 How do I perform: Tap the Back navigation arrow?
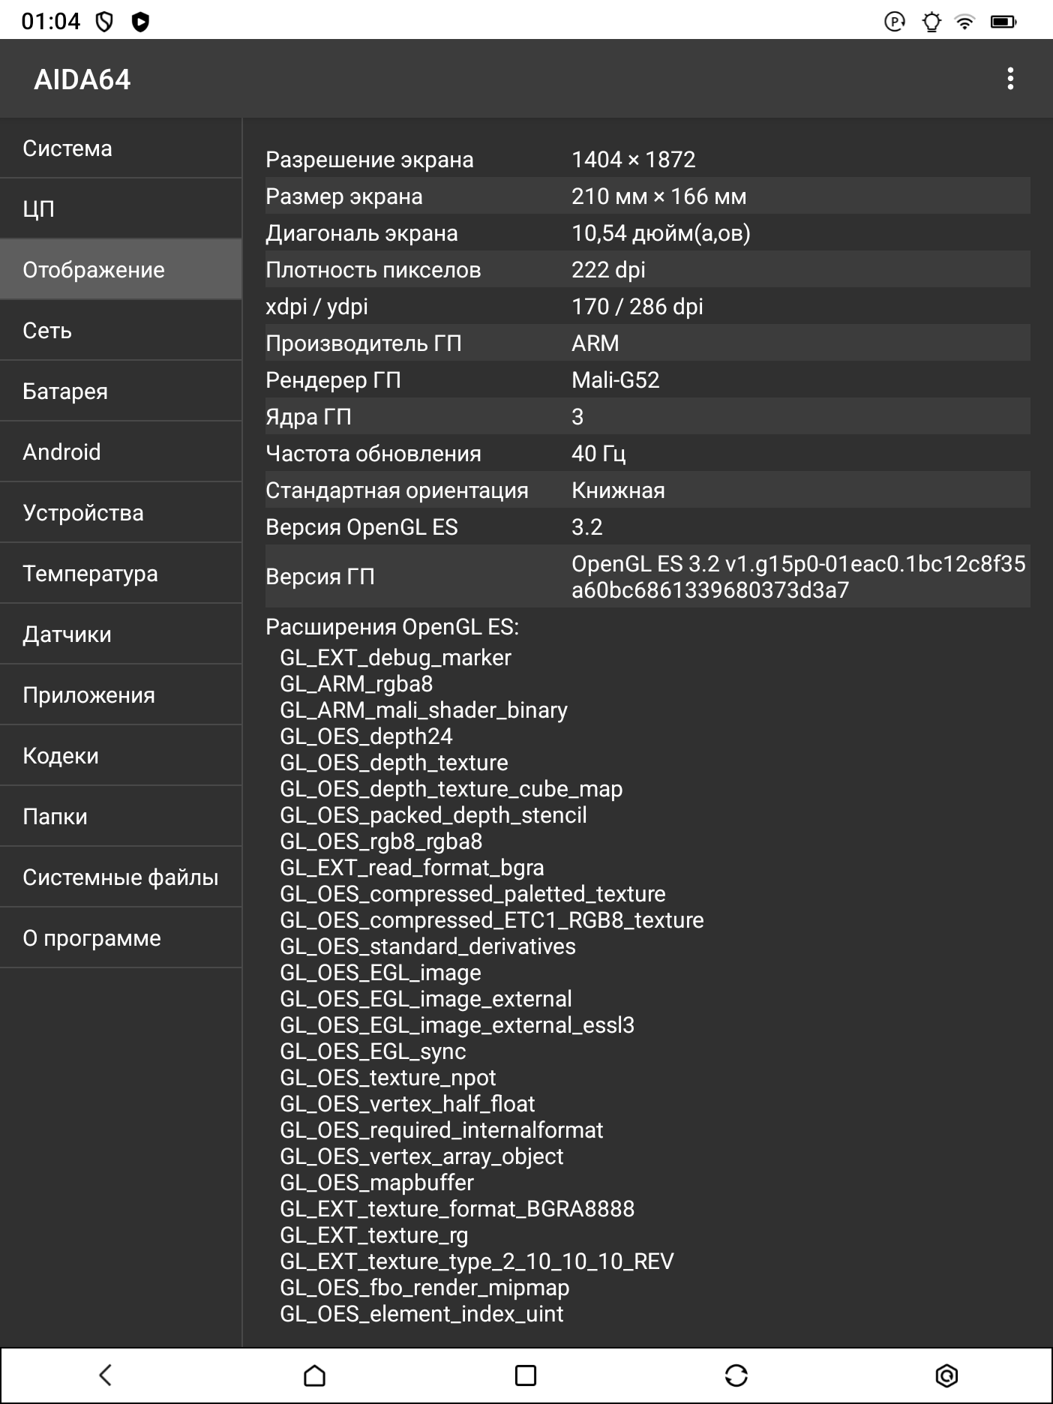click(x=105, y=1375)
